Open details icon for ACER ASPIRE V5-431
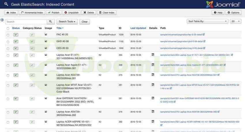The height and width of the screenshot is (132, 245). click(153, 122)
